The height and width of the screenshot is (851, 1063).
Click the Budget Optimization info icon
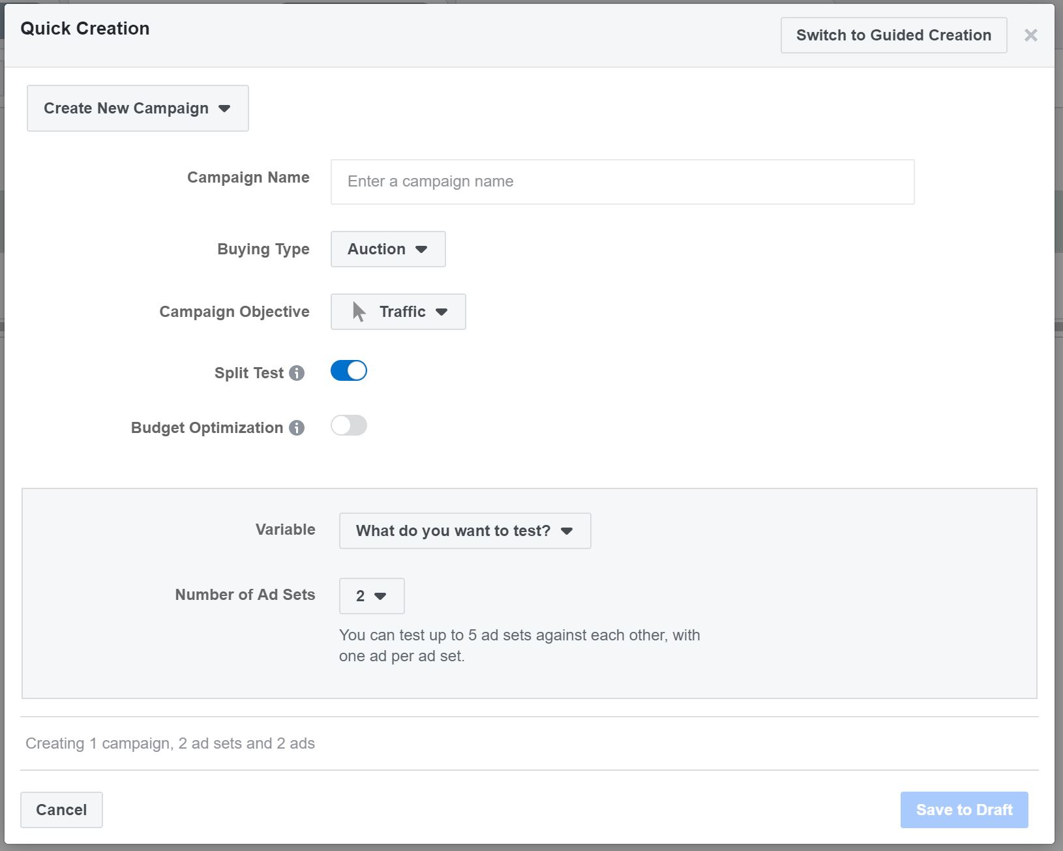coord(297,428)
